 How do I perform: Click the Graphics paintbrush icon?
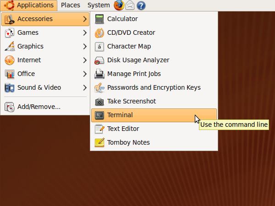click(x=10, y=46)
